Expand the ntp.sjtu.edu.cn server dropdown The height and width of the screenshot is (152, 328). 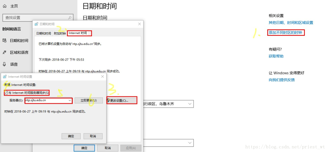point(70,100)
